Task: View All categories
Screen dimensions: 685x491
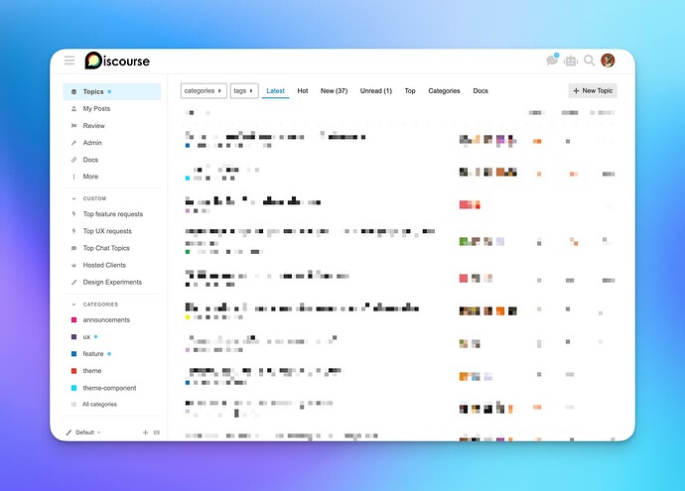Action: (99, 405)
